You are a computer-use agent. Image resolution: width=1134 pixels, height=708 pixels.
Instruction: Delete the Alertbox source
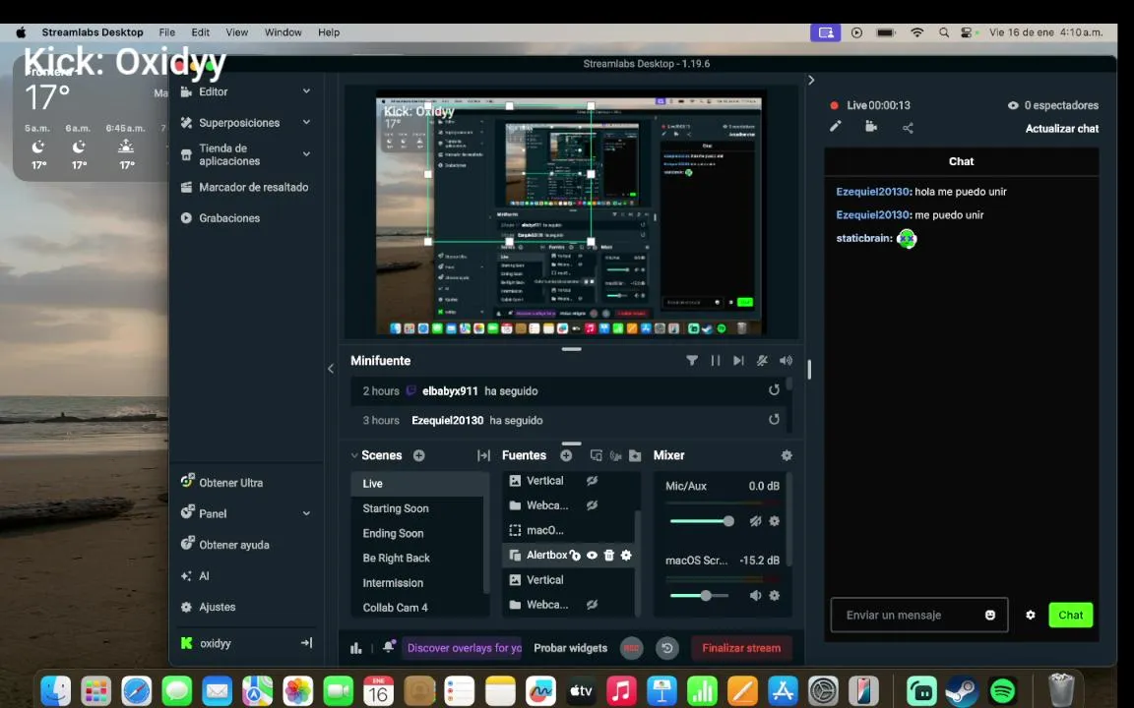tap(609, 555)
